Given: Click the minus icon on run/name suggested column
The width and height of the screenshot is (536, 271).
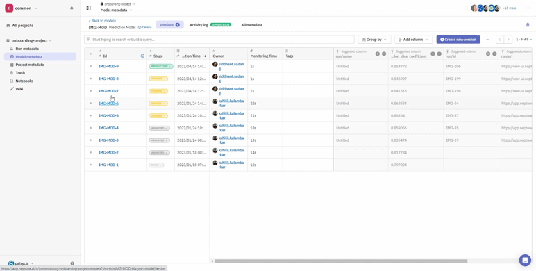Looking at the screenshot, I should (x=384, y=54).
